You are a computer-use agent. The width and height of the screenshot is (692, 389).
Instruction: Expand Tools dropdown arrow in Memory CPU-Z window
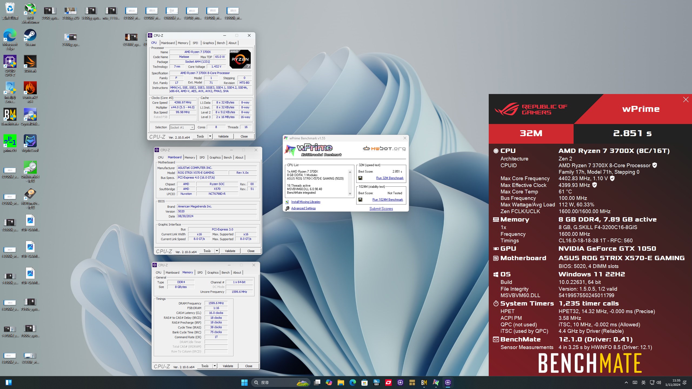pos(215,366)
